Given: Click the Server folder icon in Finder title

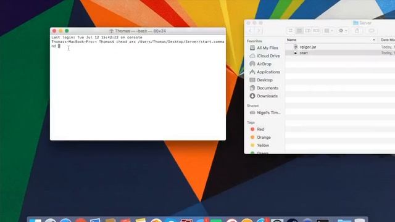Looking at the screenshot, I should click(355, 23).
